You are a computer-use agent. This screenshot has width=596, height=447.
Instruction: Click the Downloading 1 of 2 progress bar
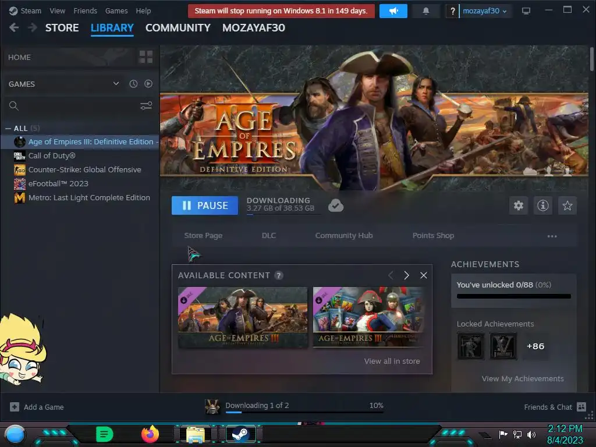304,412
